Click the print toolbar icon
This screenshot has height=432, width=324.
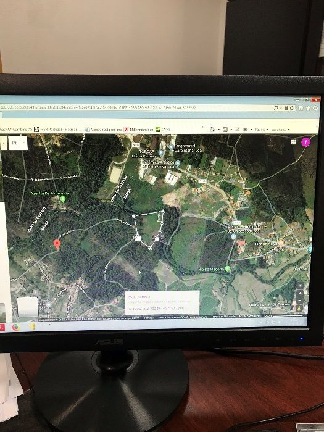click(x=245, y=129)
